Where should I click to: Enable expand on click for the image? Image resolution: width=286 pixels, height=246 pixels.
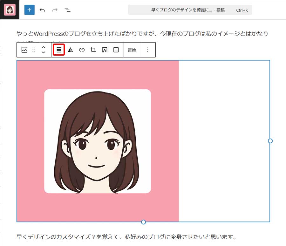point(116,50)
